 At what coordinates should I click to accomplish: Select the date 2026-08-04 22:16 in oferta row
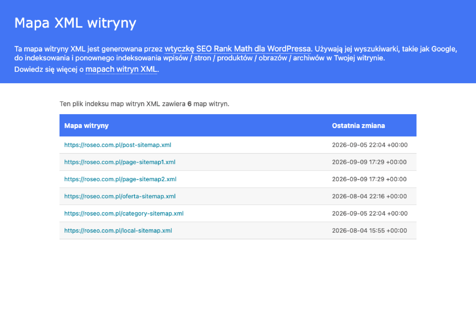[369, 196]
